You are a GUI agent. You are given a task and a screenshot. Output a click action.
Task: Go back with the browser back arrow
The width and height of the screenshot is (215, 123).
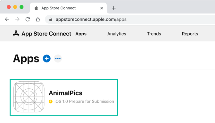7,19
